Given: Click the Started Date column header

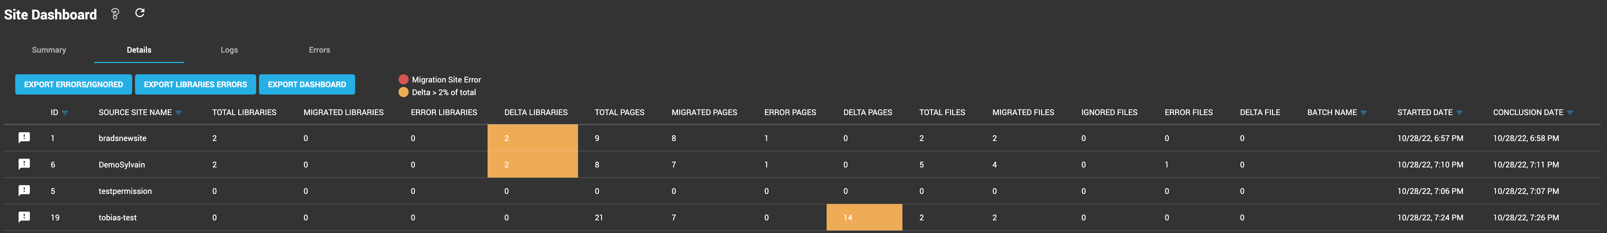Looking at the screenshot, I should tap(1425, 113).
